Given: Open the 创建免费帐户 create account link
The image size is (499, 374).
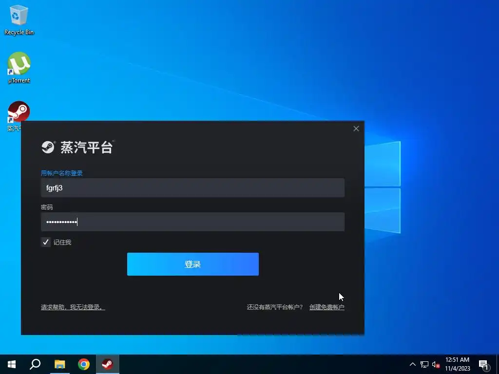Looking at the screenshot, I should point(327,307).
